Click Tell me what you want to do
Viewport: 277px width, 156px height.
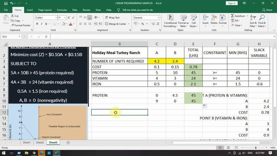pyautogui.click(x=138, y=10)
